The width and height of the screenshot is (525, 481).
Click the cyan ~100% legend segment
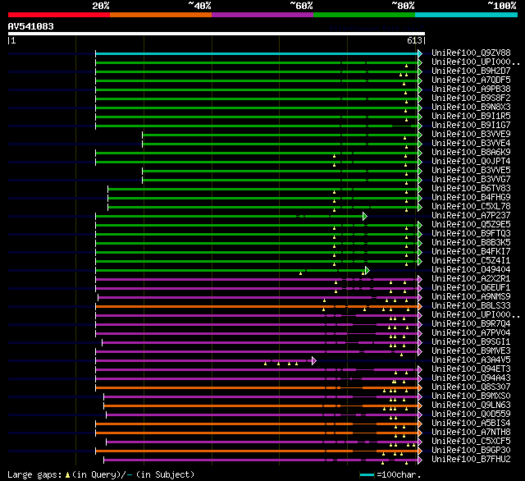(467, 15)
